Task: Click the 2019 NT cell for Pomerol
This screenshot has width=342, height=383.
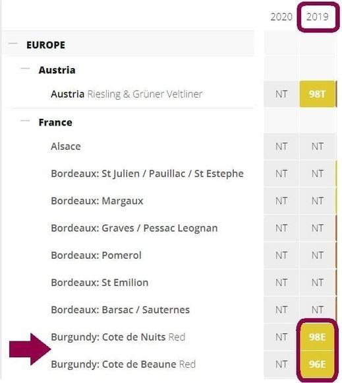Action: 317,256
